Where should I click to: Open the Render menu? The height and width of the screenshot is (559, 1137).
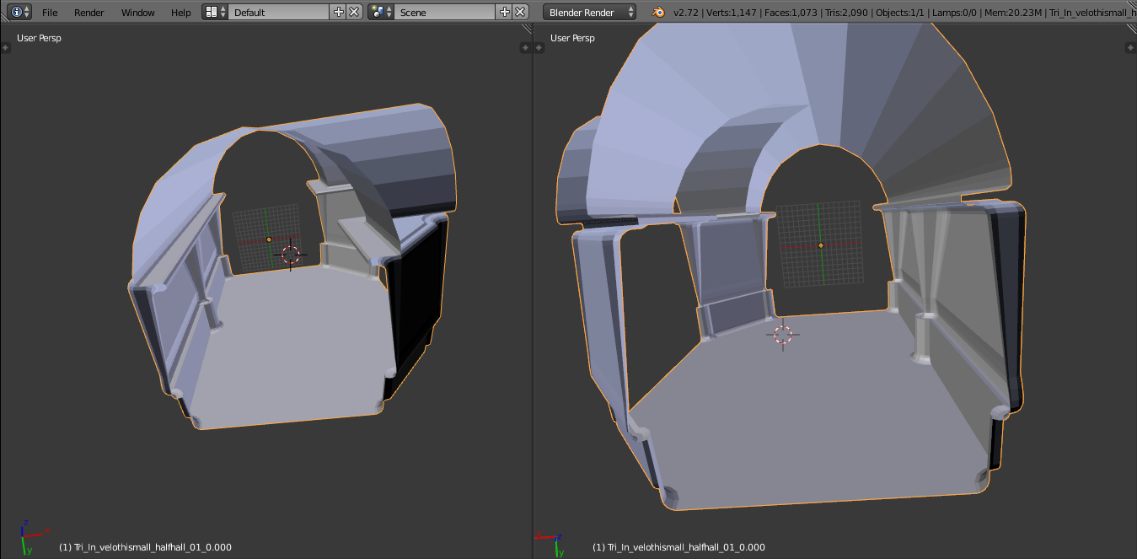[x=89, y=13]
